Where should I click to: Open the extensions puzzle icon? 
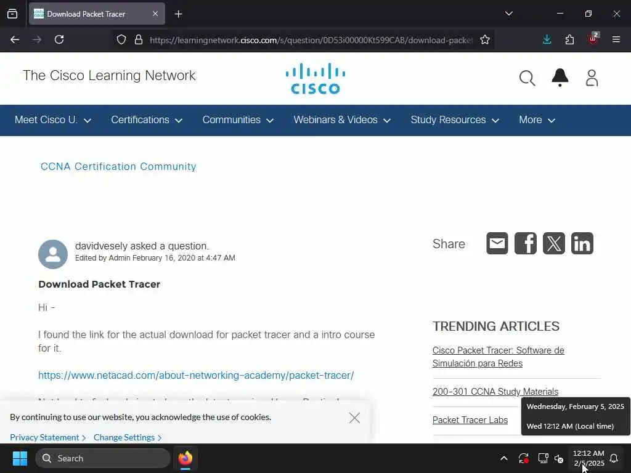569,40
